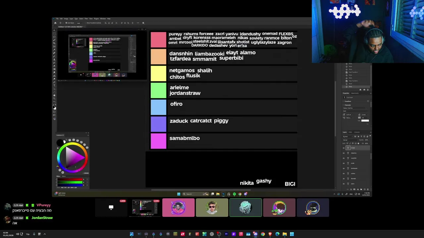The image size is (424, 238).
Task: Open the Kind filter dropdown
Action: point(348,136)
